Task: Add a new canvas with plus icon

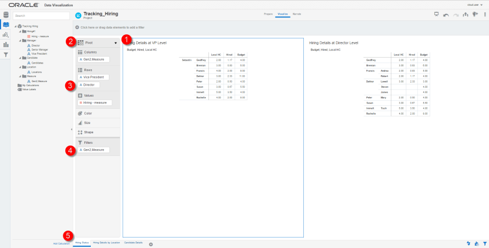Action: [151, 244]
